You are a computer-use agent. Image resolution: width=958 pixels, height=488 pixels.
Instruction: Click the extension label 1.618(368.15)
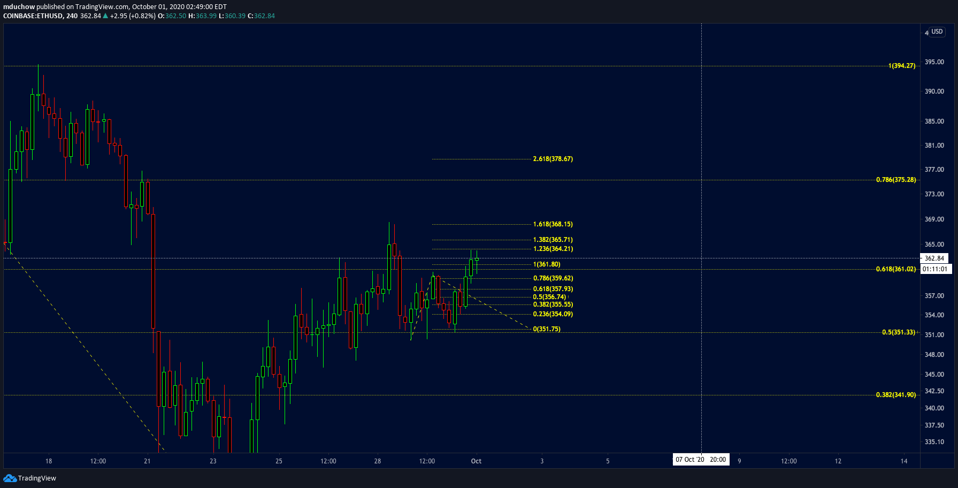(553, 224)
